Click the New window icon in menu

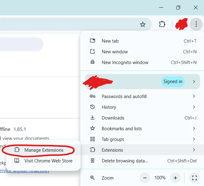click(93, 51)
